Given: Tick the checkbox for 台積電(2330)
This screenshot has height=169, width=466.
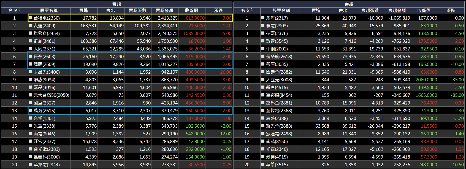Looking at the screenshot, I should pyautogui.click(x=31, y=18).
